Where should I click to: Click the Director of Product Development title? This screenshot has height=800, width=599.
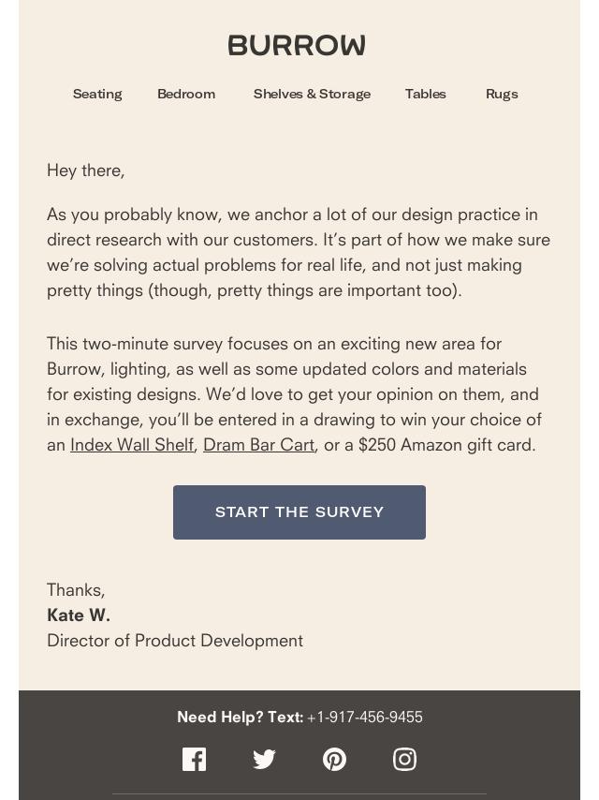click(x=175, y=641)
